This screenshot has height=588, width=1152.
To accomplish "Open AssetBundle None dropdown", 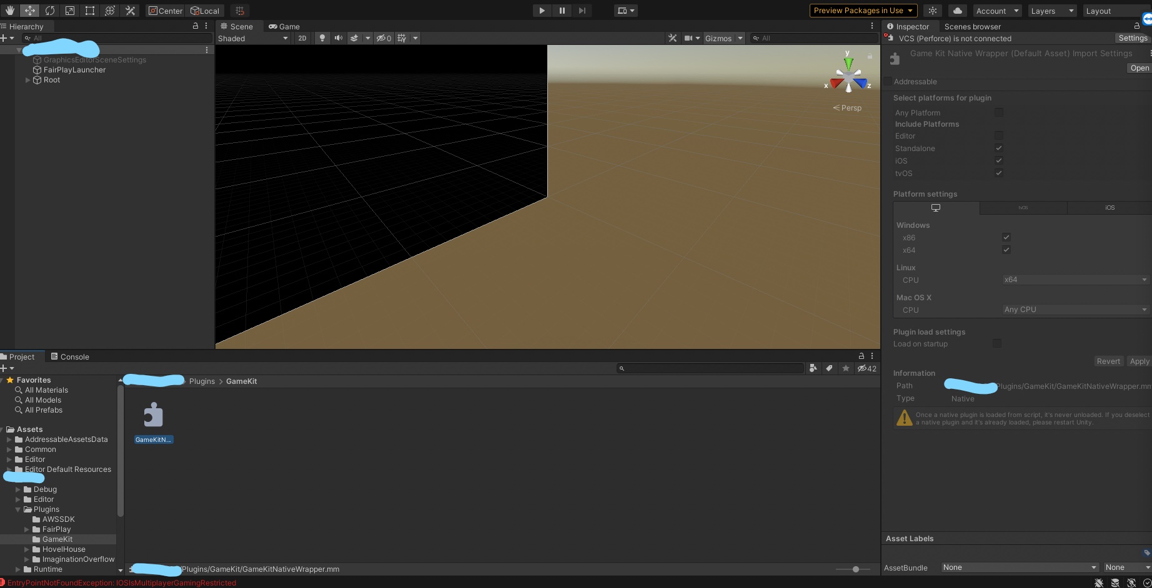I will point(1020,567).
